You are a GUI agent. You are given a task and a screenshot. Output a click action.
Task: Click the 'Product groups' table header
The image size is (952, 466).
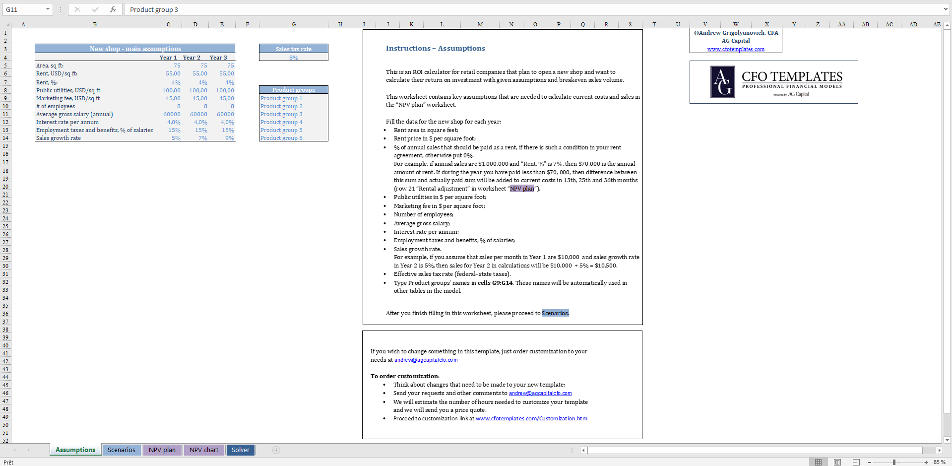coord(294,90)
